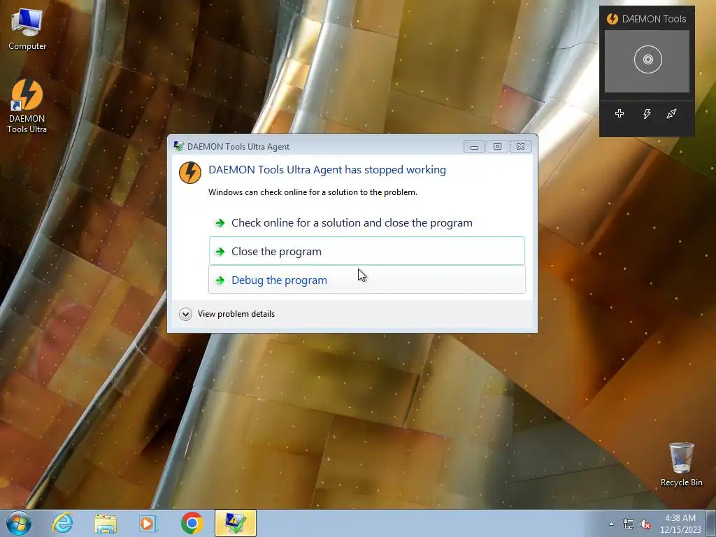Close the DAEMON Tools Ultra Agent dialog
Viewport: 716px width, 537px height.
point(520,147)
